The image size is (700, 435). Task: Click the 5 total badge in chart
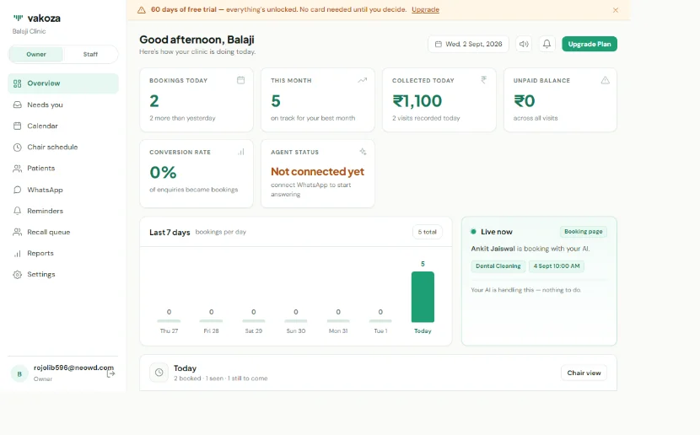click(x=428, y=232)
